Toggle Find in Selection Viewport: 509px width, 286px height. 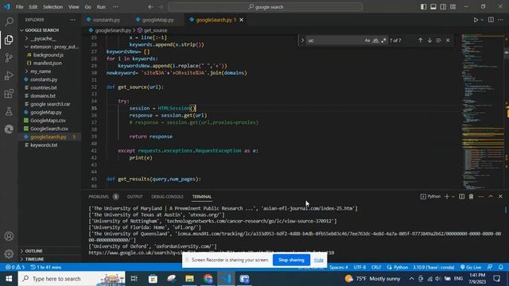tap(438, 41)
